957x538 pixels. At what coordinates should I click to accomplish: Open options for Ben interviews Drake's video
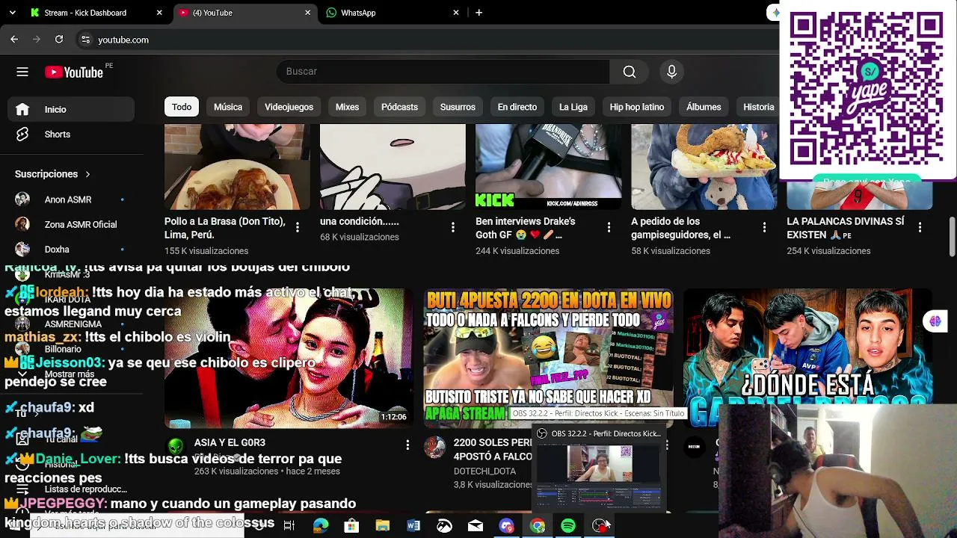[609, 227]
